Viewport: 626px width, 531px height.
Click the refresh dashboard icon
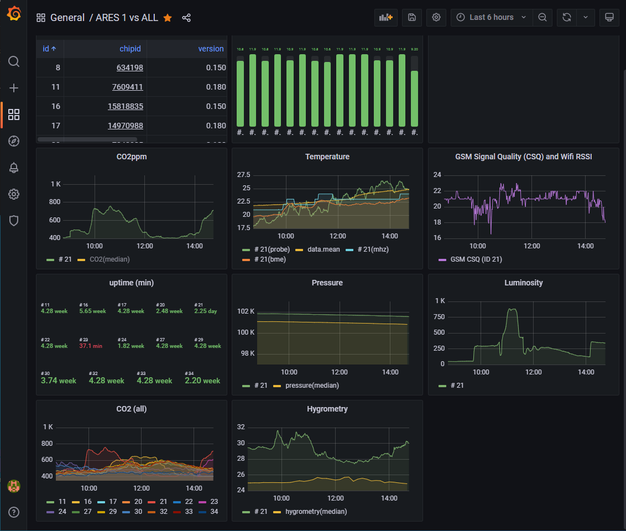pos(566,18)
